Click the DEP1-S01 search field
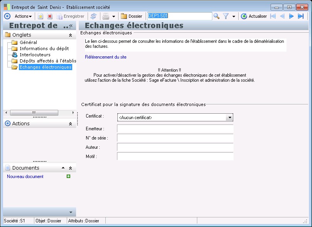This screenshot has height=227, width=312. [x=180, y=16]
